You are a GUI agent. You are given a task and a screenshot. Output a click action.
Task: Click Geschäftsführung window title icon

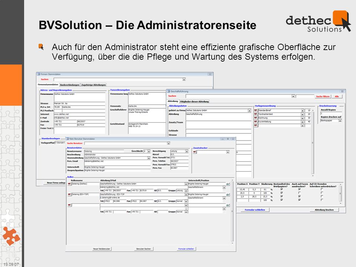click(x=168, y=91)
